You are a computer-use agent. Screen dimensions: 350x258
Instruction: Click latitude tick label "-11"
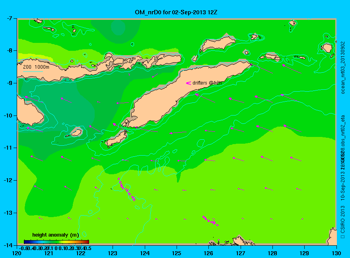[x=8, y=148]
